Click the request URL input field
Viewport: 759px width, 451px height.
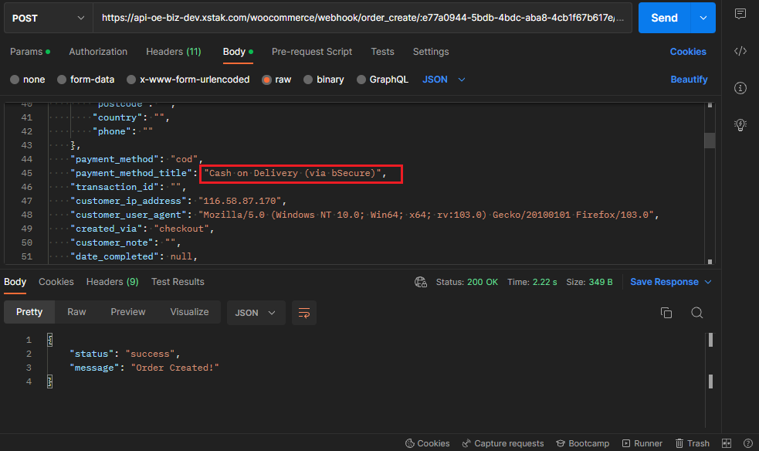(x=361, y=18)
